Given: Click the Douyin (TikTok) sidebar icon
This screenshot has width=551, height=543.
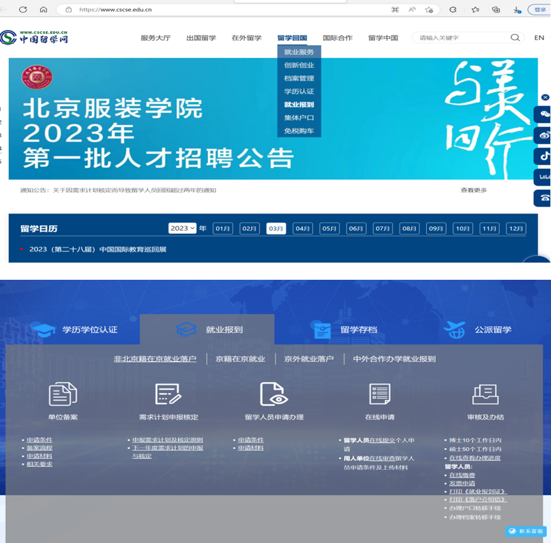Looking at the screenshot, I should [x=544, y=156].
